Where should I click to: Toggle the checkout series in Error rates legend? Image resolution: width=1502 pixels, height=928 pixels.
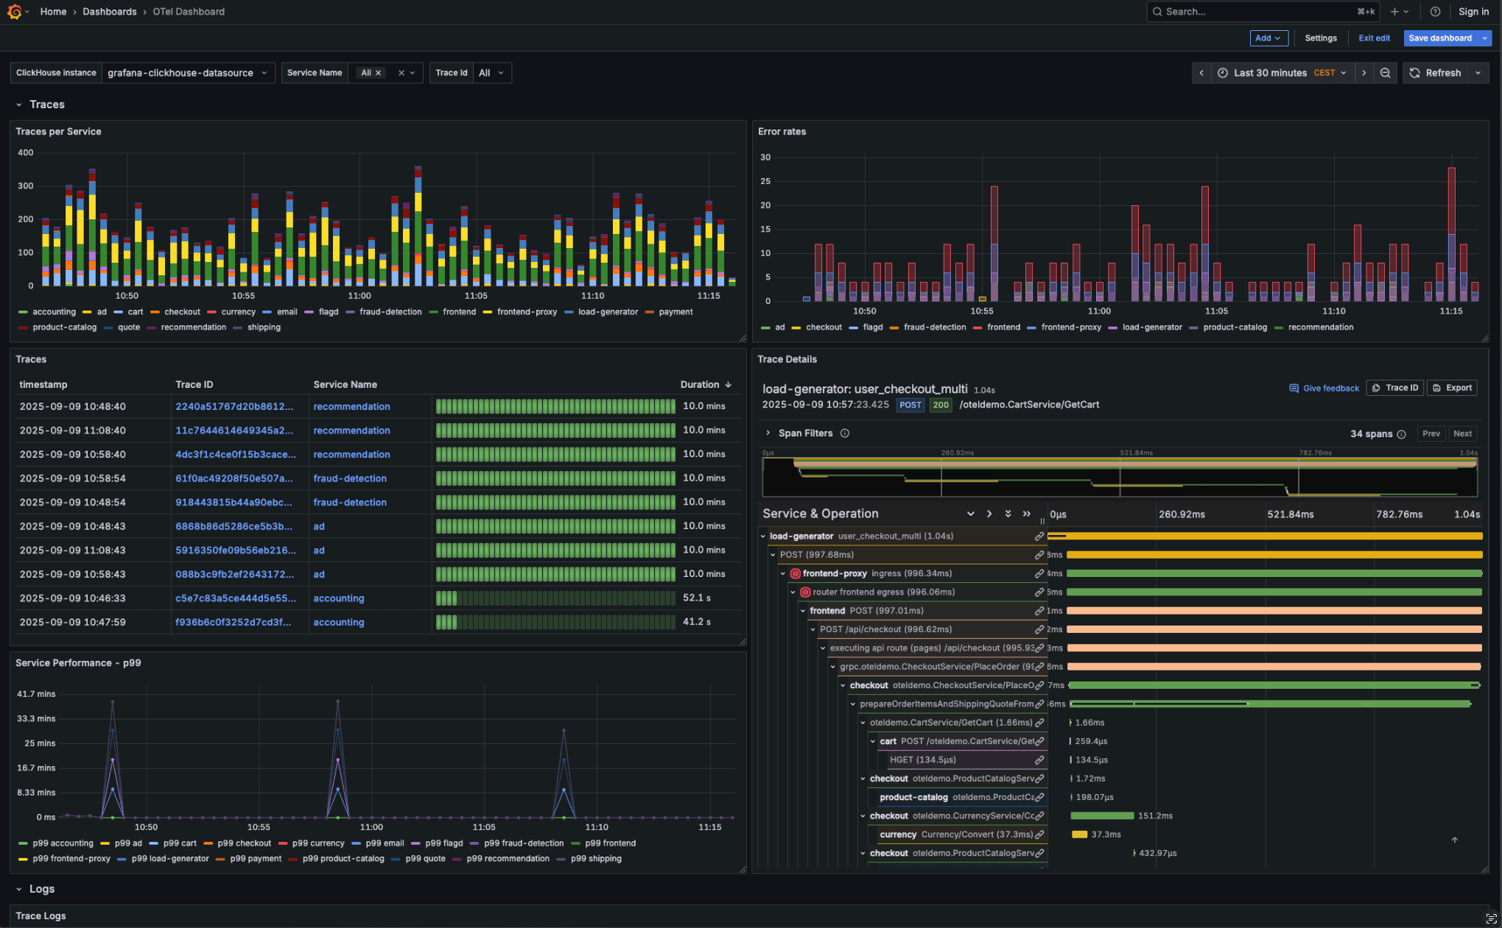pos(823,327)
